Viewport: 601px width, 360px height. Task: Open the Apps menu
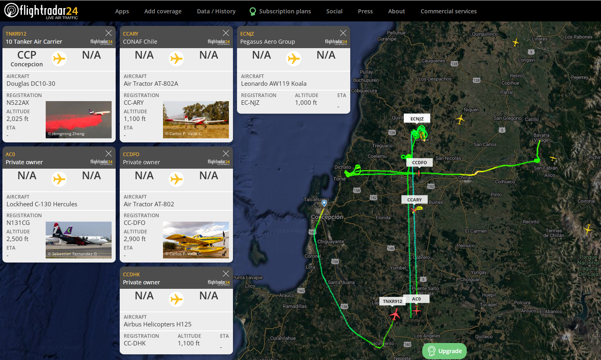coord(122,11)
